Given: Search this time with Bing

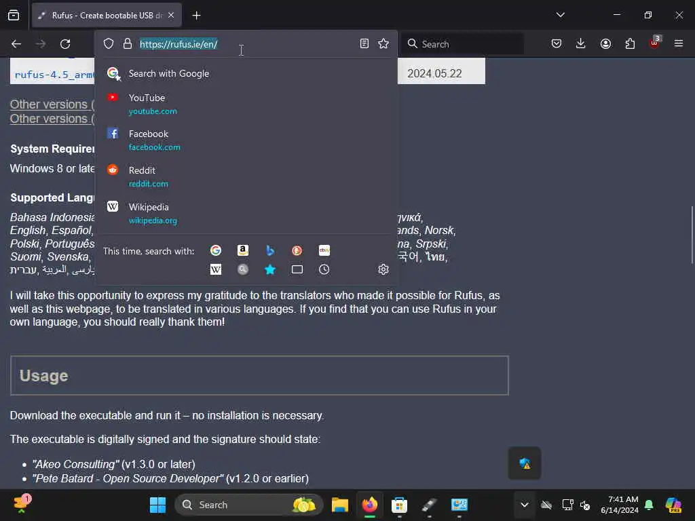Looking at the screenshot, I should 270,251.
